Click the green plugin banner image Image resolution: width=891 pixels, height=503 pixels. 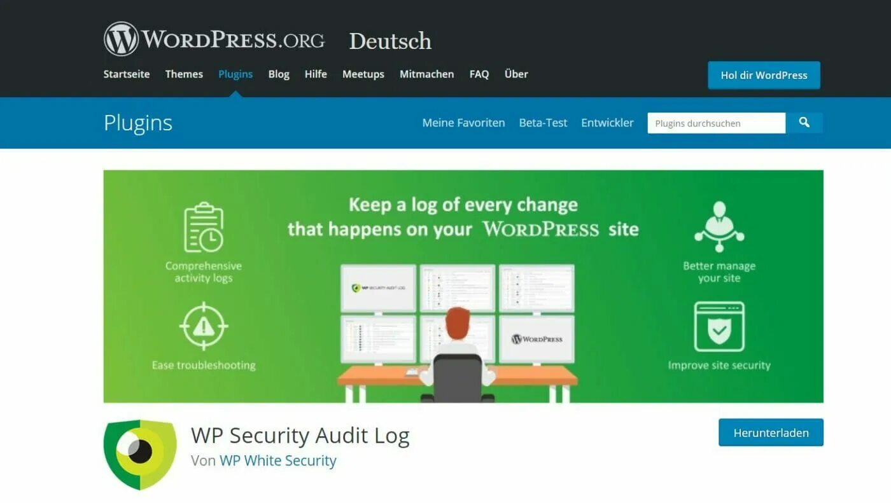point(463,286)
